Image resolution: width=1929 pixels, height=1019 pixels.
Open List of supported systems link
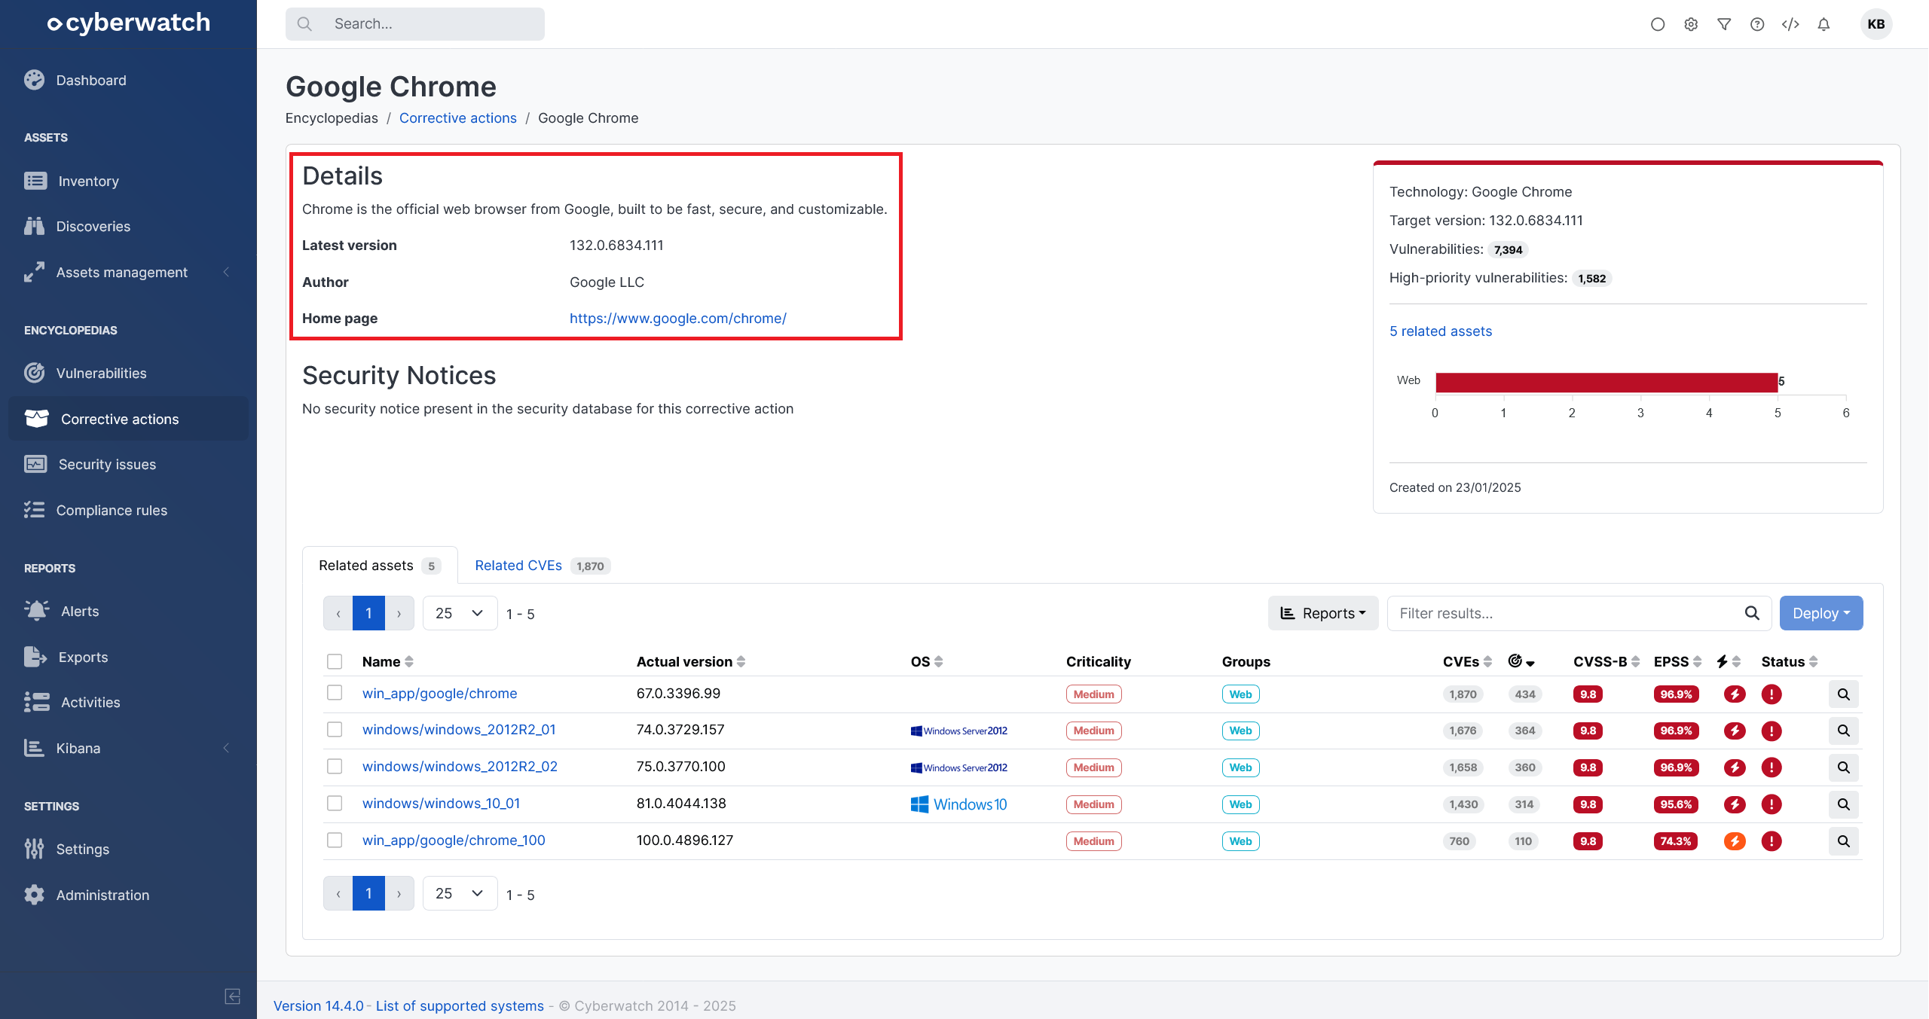[460, 1005]
